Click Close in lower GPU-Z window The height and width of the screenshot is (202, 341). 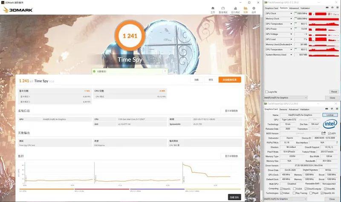(332, 199)
